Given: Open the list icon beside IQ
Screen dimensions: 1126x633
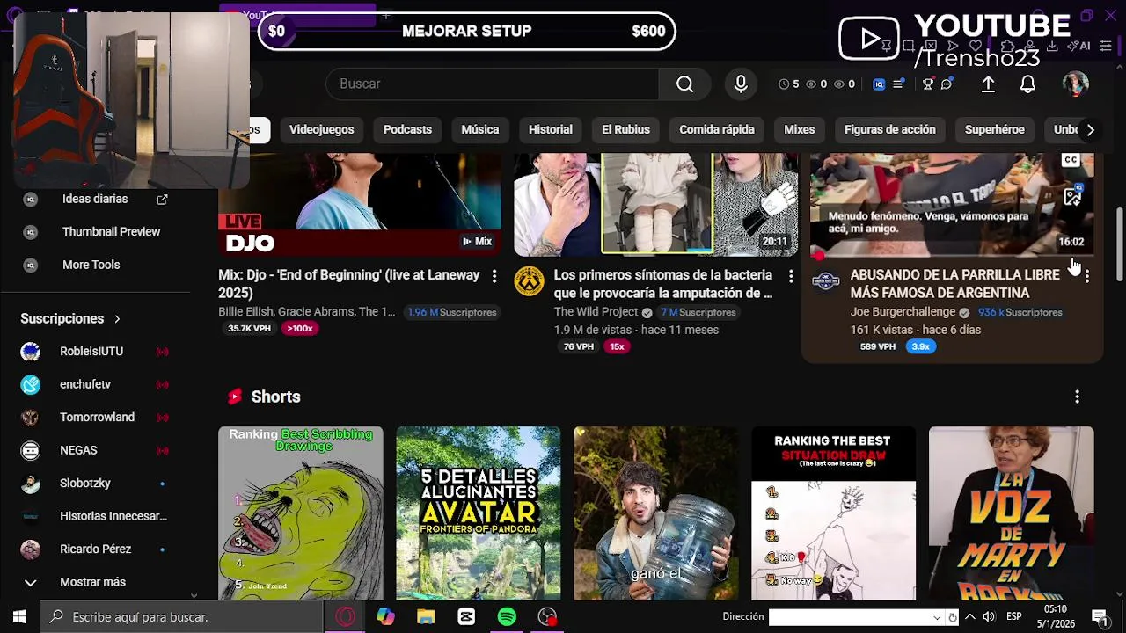Looking at the screenshot, I should coord(898,84).
